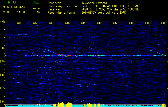
Task: Click the 1.0 frequency axis label
Action: pyautogui.click(x=2, y=48)
